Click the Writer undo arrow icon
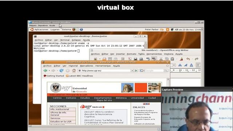233x131 pixels. [x=188, y=59]
